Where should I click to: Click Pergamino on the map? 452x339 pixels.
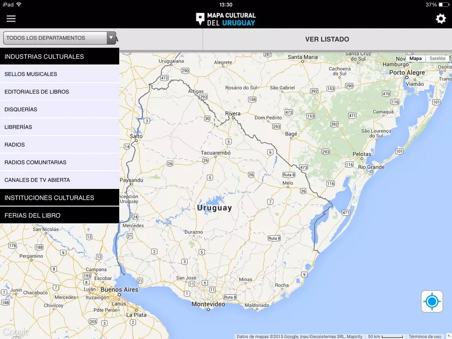[31, 256]
